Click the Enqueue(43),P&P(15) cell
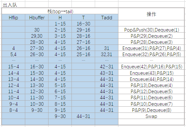This screenshot has height=127, width=186. pos(151,73)
